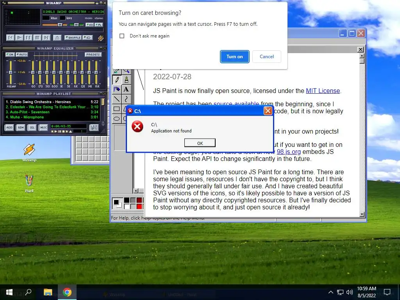Open taskbar search
The image size is (400, 300).
coord(28,292)
